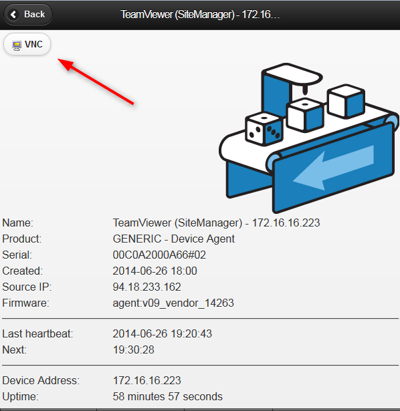Select created value '2014-06-26 18:00'

(155, 271)
